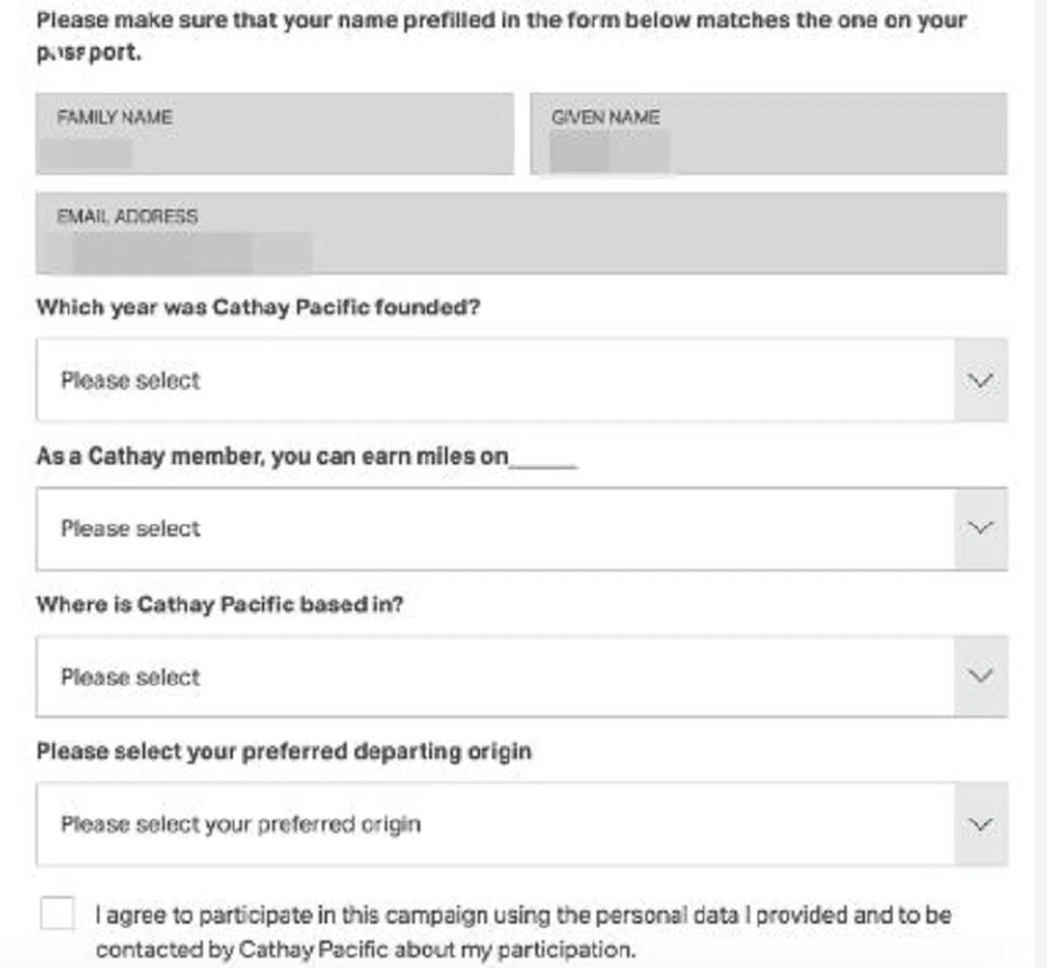Screen dimensions: 1047x968
Task: Click the chevron arrow for based-in question
Action: click(x=981, y=677)
